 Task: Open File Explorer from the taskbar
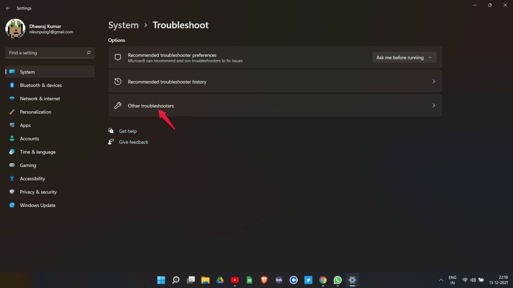(x=205, y=280)
